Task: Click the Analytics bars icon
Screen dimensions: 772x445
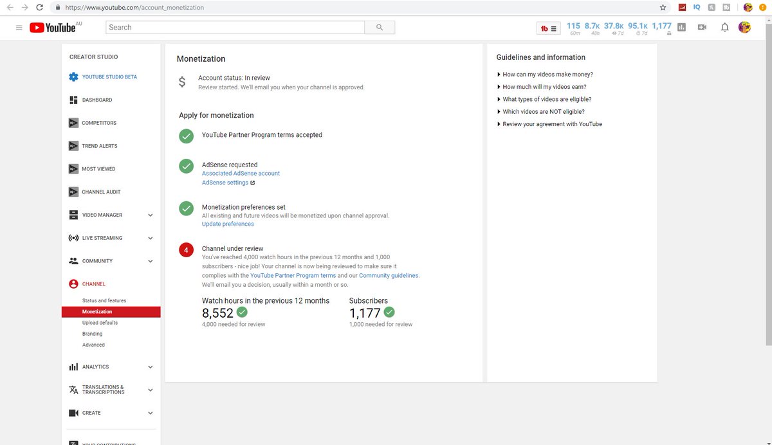Action: coord(73,367)
